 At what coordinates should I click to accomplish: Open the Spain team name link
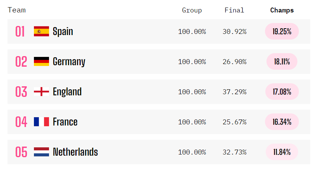tap(63, 31)
